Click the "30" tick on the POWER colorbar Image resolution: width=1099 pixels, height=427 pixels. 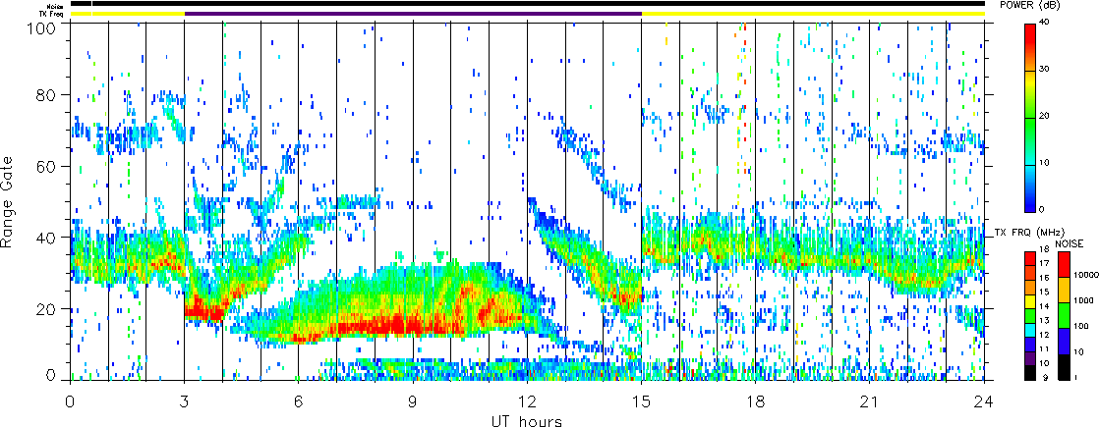[1044, 70]
